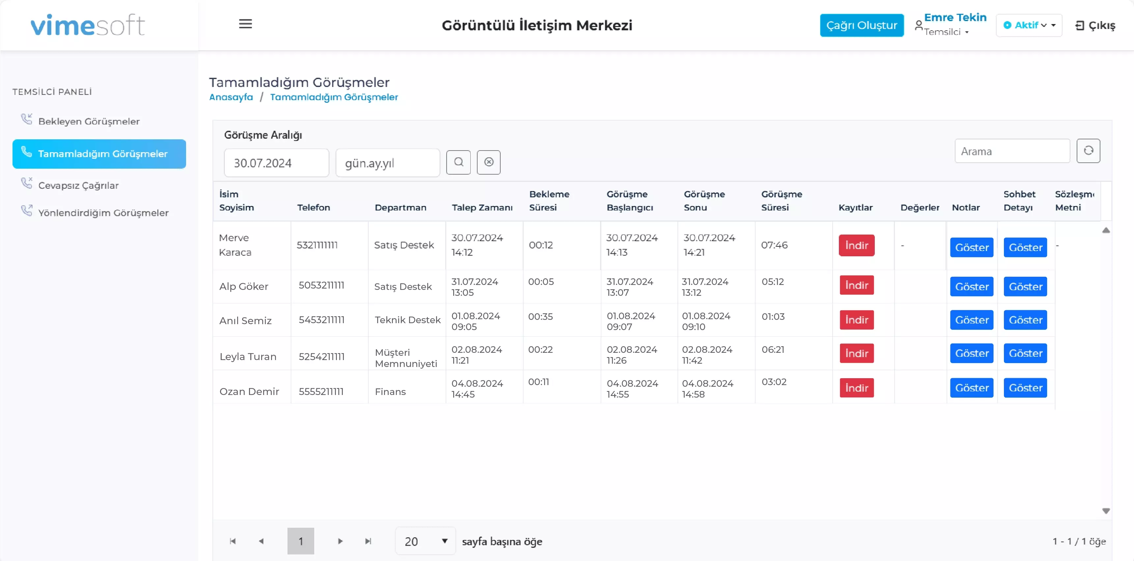Click the user profile icon beside Emre Tekin

pos(919,26)
